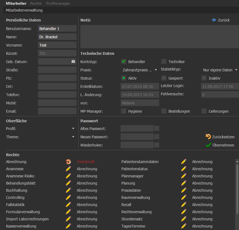The height and width of the screenshot is (230, 239).
Task: Switch to the Mitarbeiter tab
Action: pos(16,3)
